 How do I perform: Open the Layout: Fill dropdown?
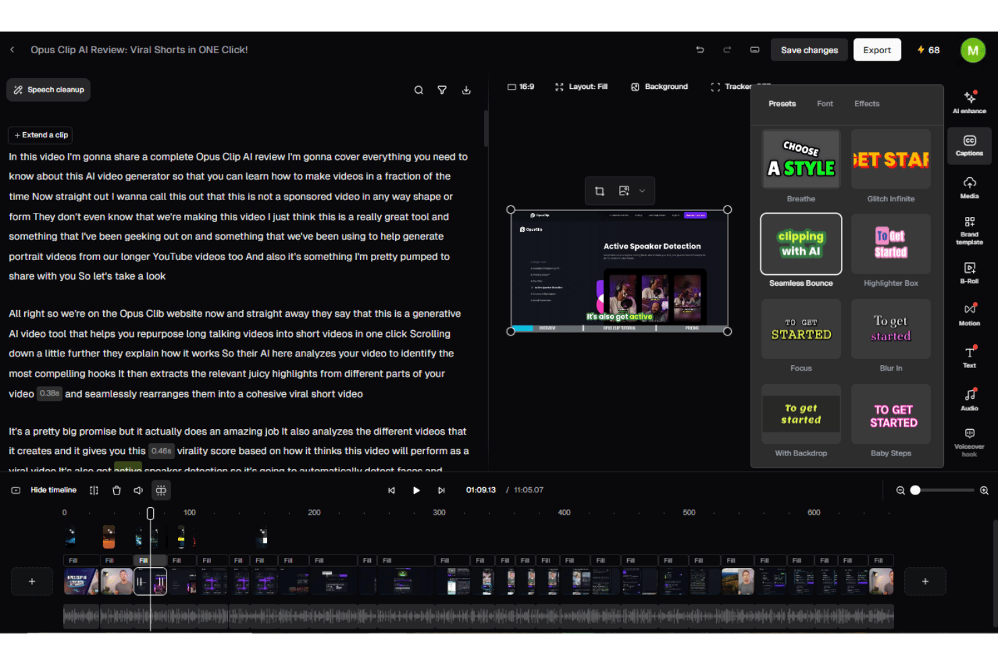click(581, 87)
